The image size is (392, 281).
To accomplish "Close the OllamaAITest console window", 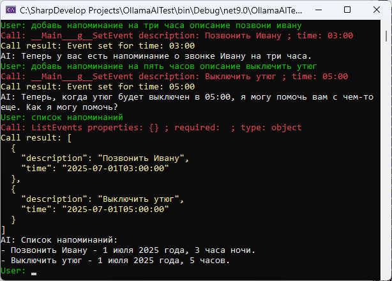I will pos(376,10).
